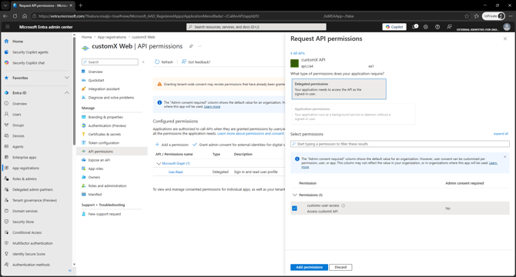Open Conditional Access
This screenshot has width=516, height=277.
(27, 232)
